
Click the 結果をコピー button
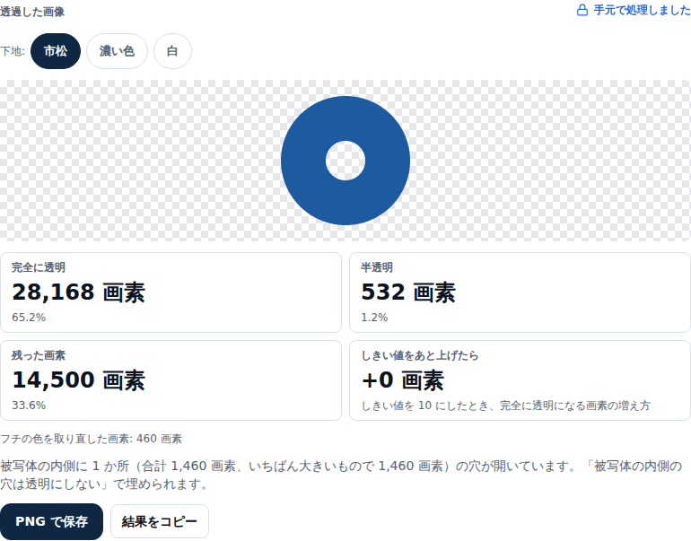pyautogui.click(x=160, y=521)
